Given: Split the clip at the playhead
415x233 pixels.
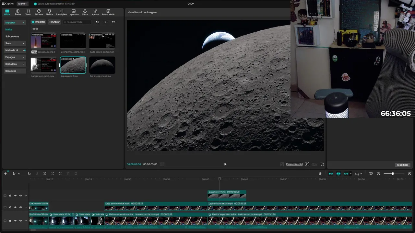Looking at the screenshot, I should click(45, 174).
